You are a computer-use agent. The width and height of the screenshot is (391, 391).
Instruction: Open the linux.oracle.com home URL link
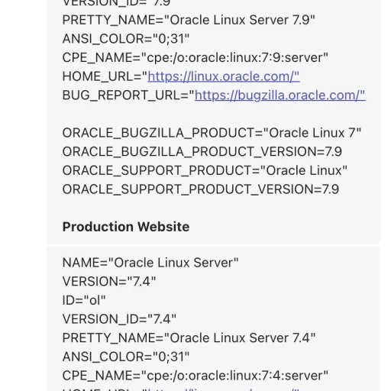click(x=224, y=76)
